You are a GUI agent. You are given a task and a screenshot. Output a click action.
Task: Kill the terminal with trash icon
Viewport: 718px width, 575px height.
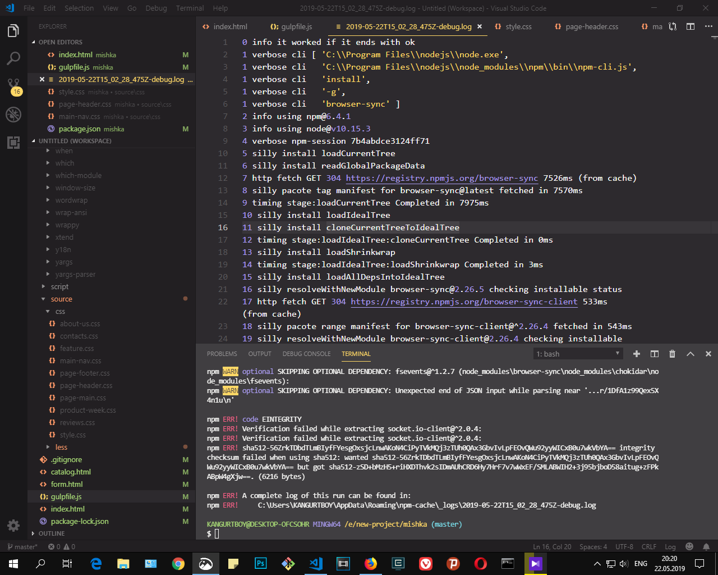[x=673, y=354]
